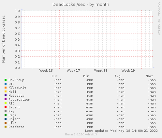Click the 'DeadLocks /sec - by month' title

[x=81, y=5]
